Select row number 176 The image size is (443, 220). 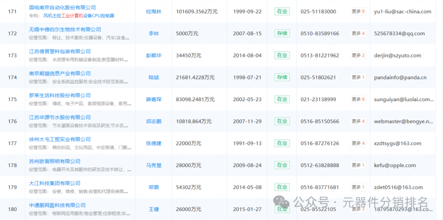tap(12, 122)
